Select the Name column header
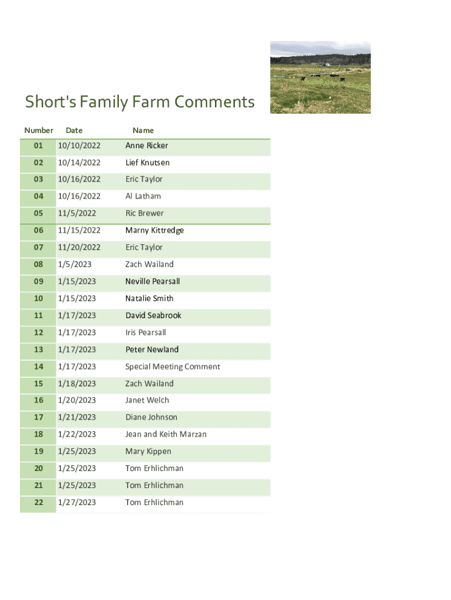Viewport: 451px width, 600px height. 143,130
